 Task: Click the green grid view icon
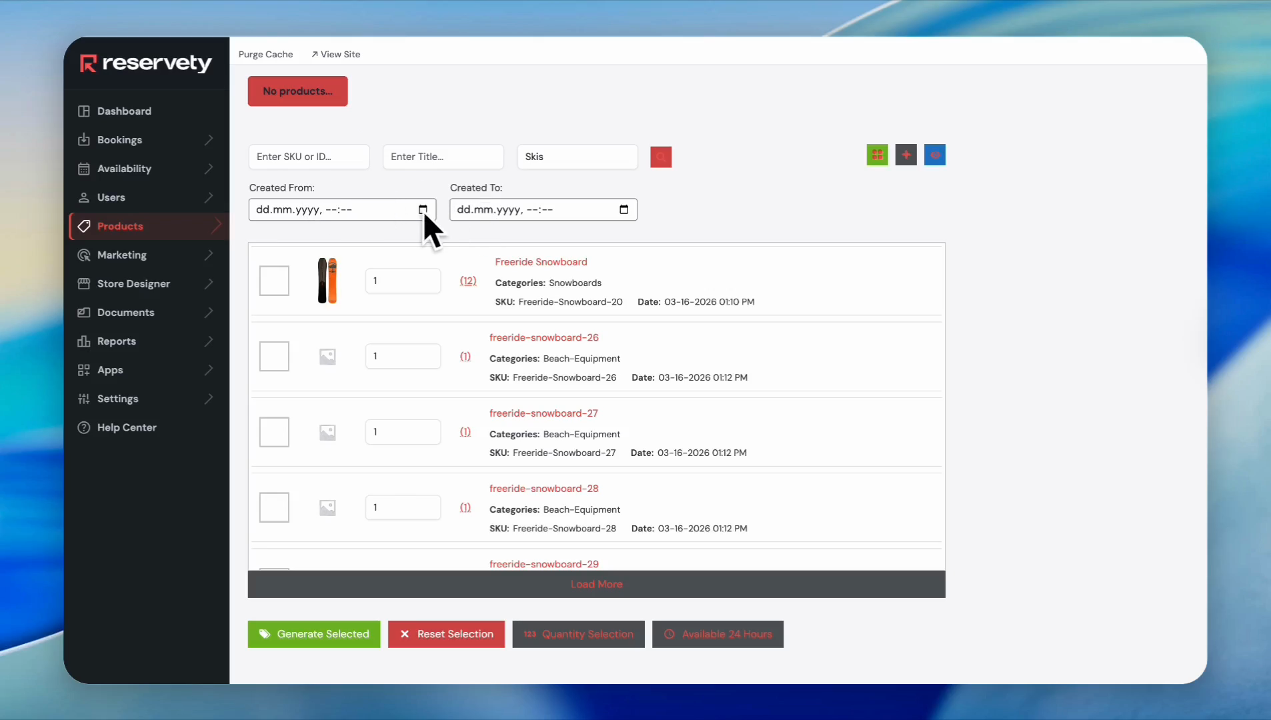877,155
